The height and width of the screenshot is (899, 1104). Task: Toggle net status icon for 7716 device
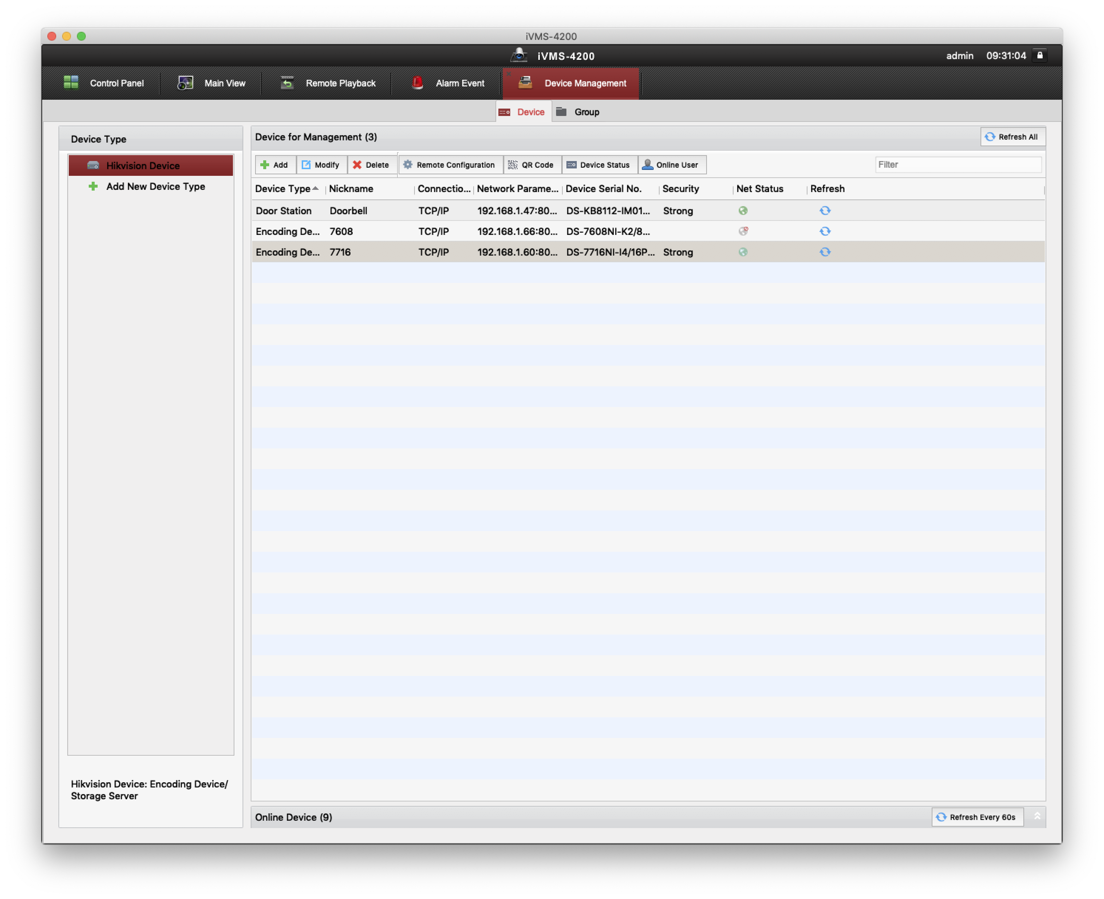pyautogui.click(x=744, y=252)
